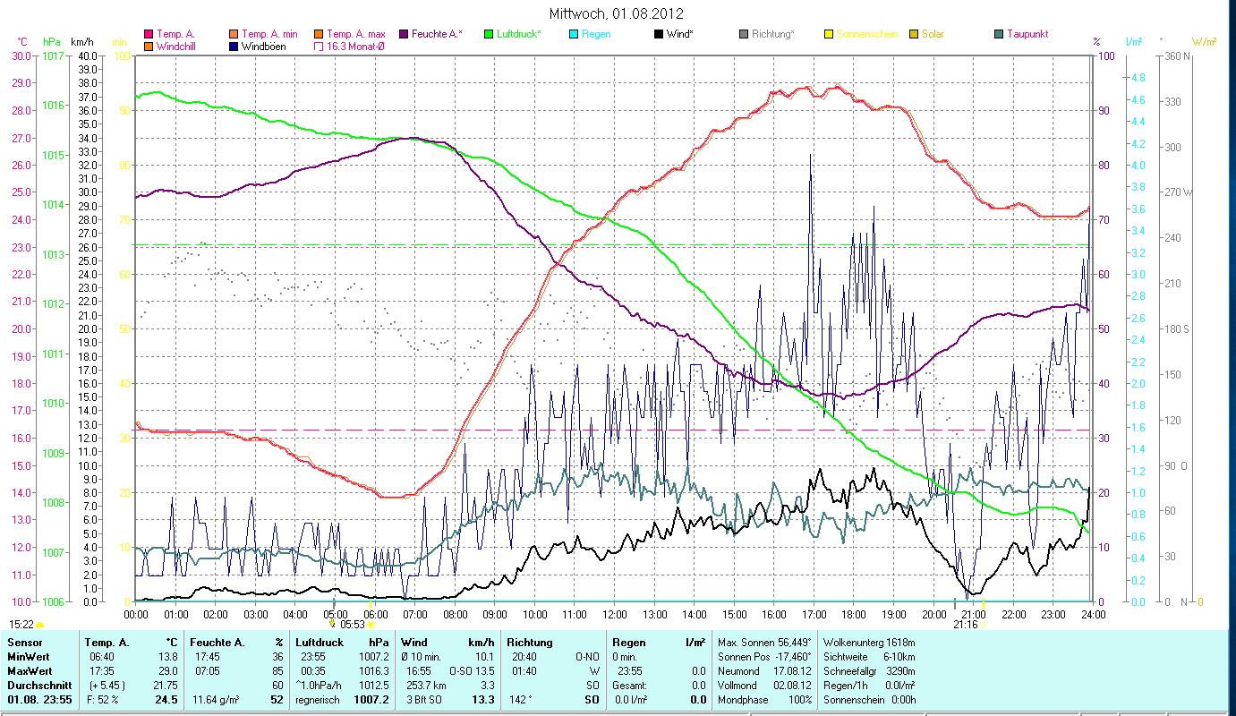Click the Temp. A. legend color box
Image resolution: width=1236 pixels, height=716 pixels.
tap(149, 35)
